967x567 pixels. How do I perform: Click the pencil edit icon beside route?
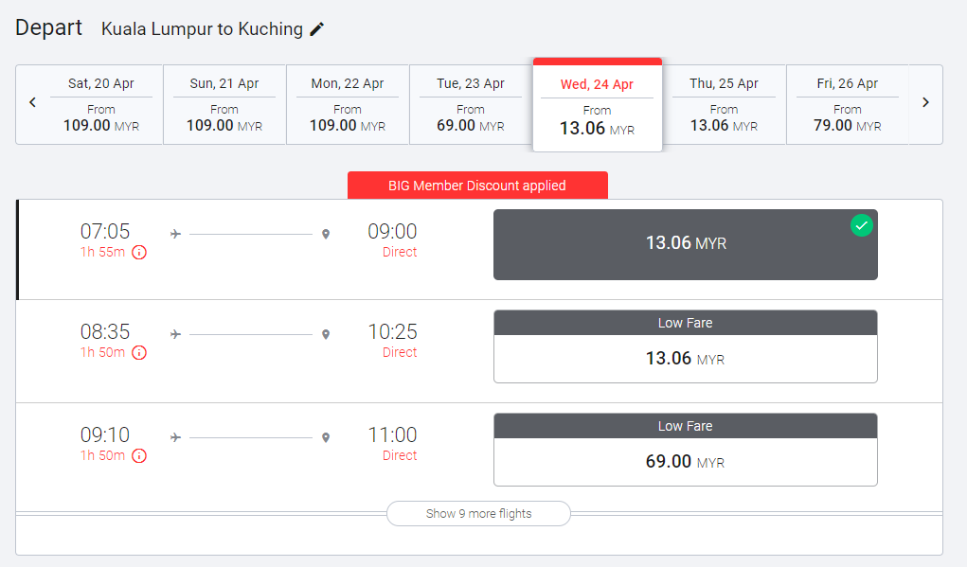coord(317,29)
